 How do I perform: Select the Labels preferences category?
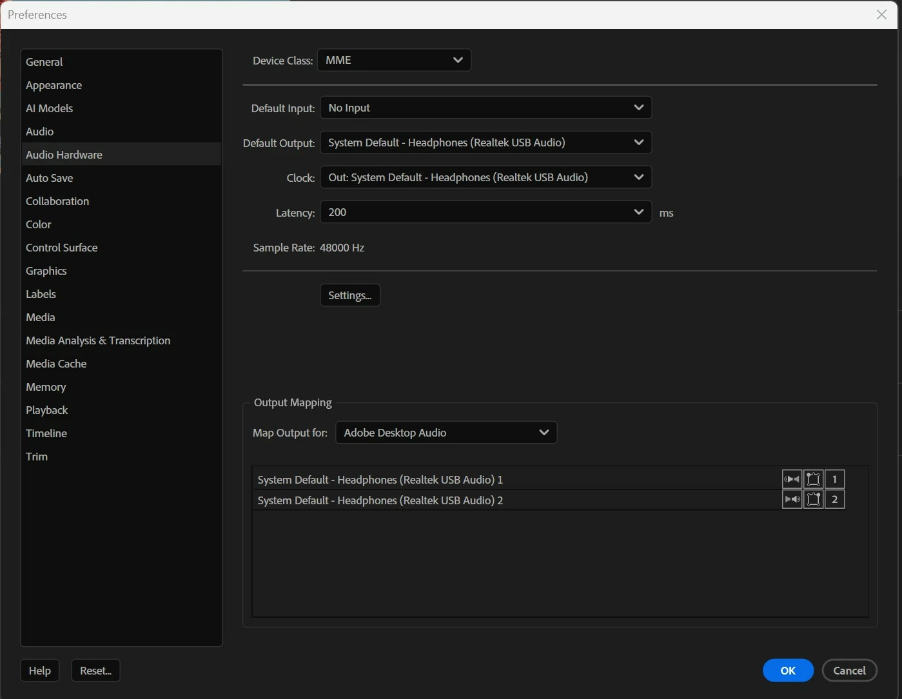[x=121, y=294]
